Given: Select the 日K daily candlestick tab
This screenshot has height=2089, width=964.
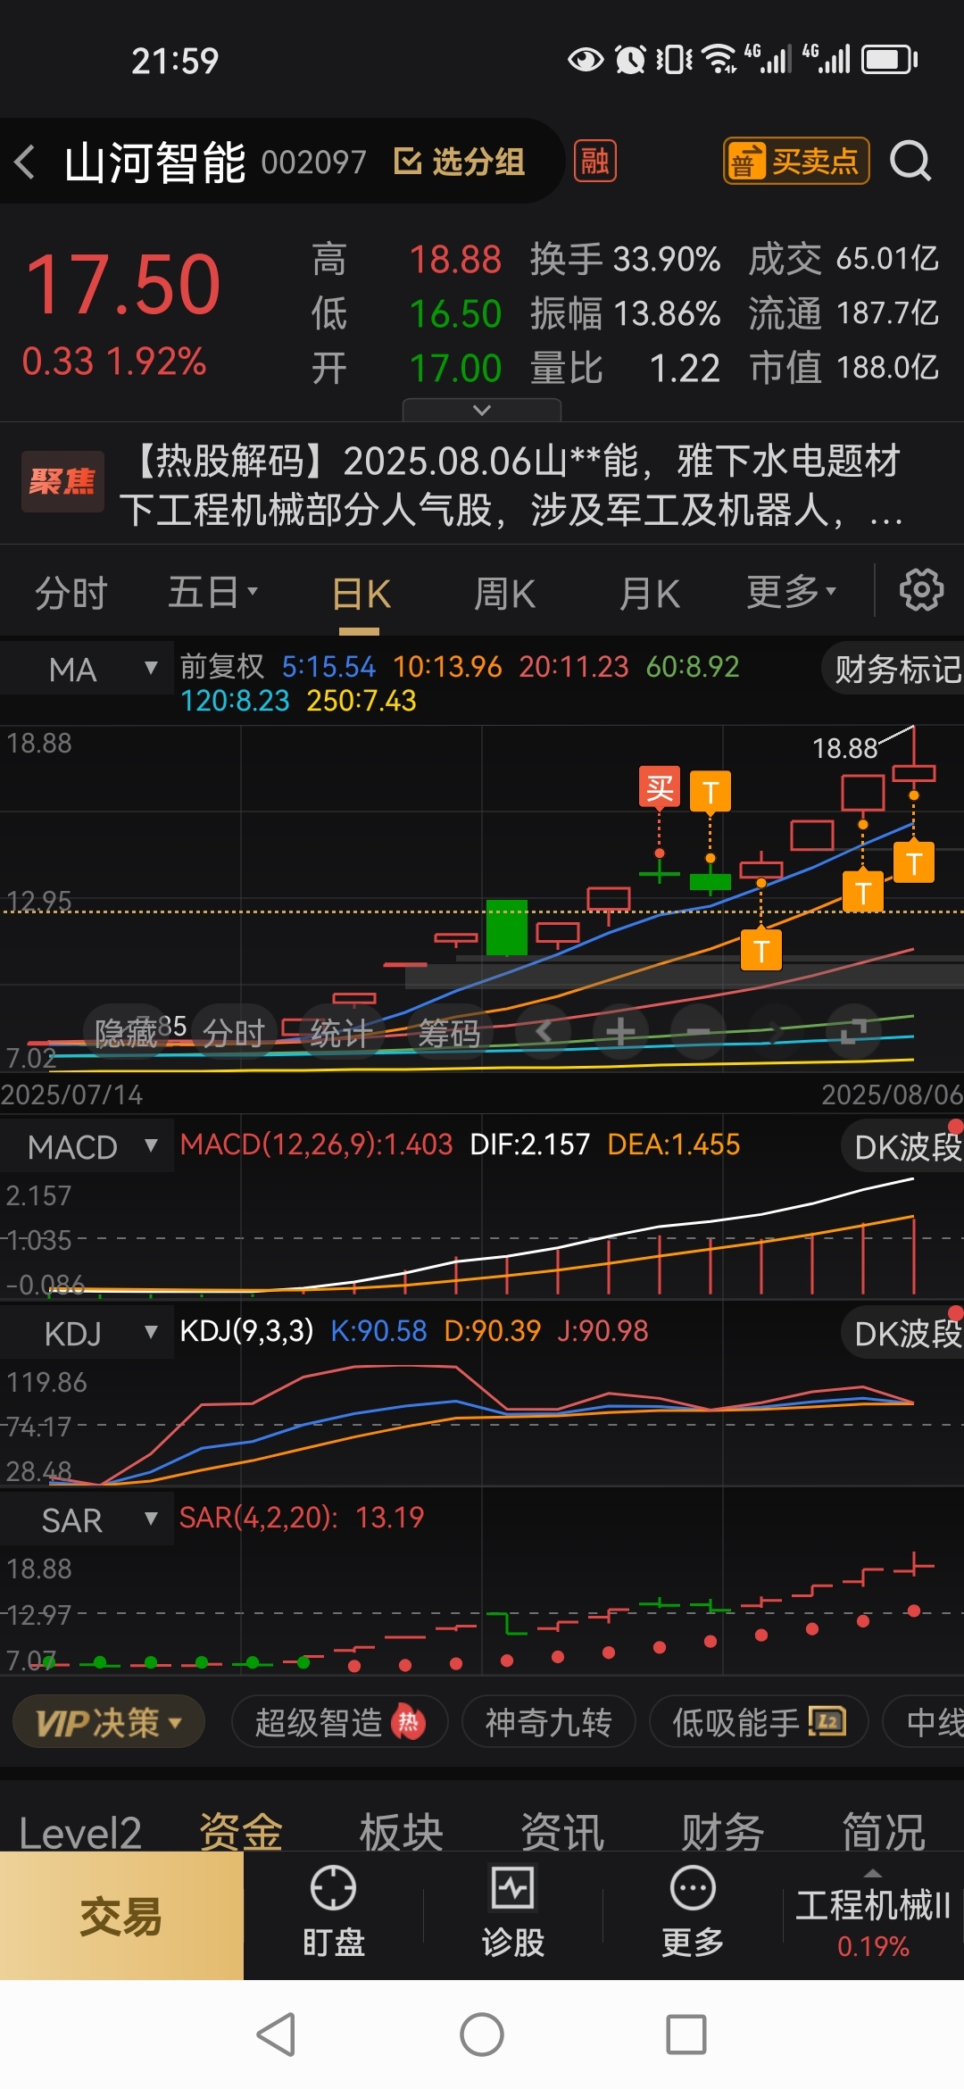Looking at the screenshot, I should tap(361, 595).
